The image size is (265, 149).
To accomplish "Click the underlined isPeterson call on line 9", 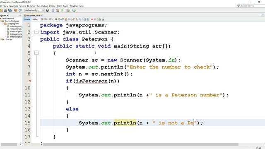I will coord(91,81).
